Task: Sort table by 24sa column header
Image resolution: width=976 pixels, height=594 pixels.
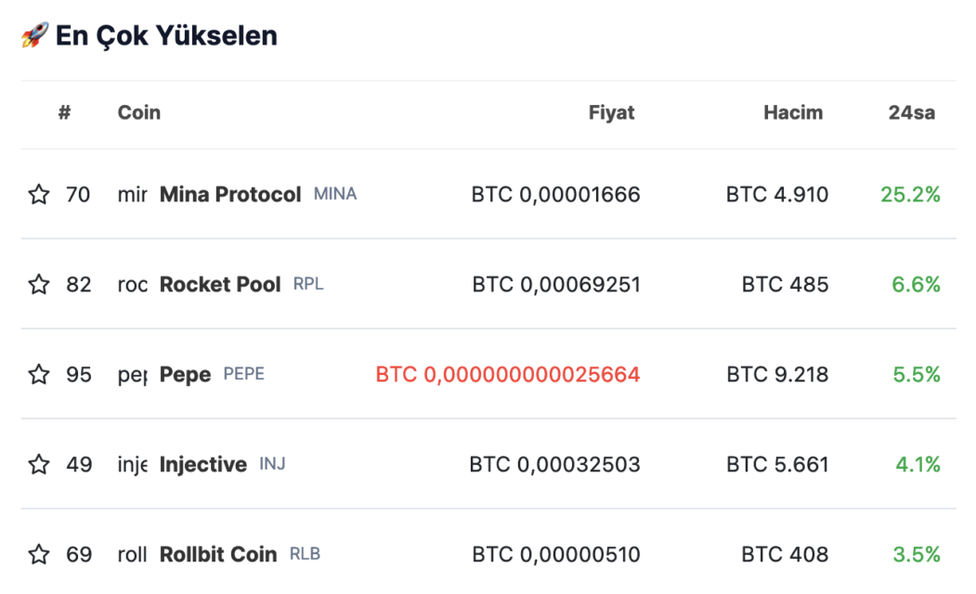Action: pos(911,112)
